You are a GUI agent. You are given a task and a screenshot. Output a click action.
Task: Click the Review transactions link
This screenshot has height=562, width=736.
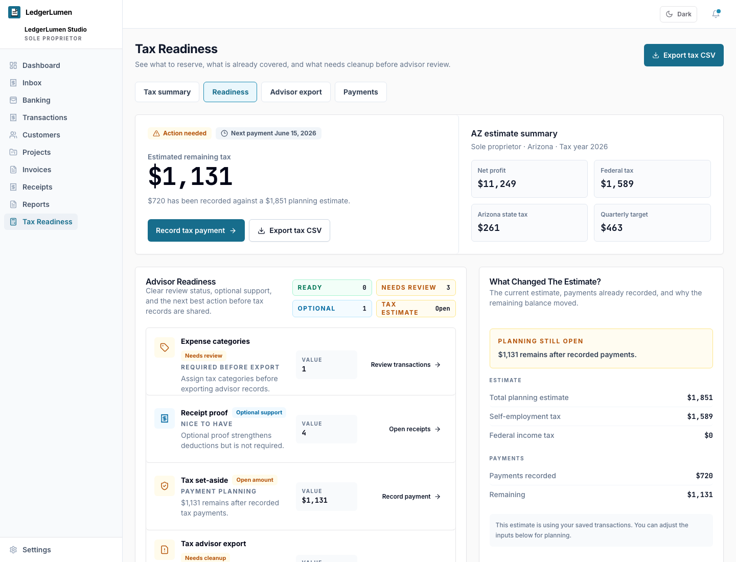pos(406,365)
